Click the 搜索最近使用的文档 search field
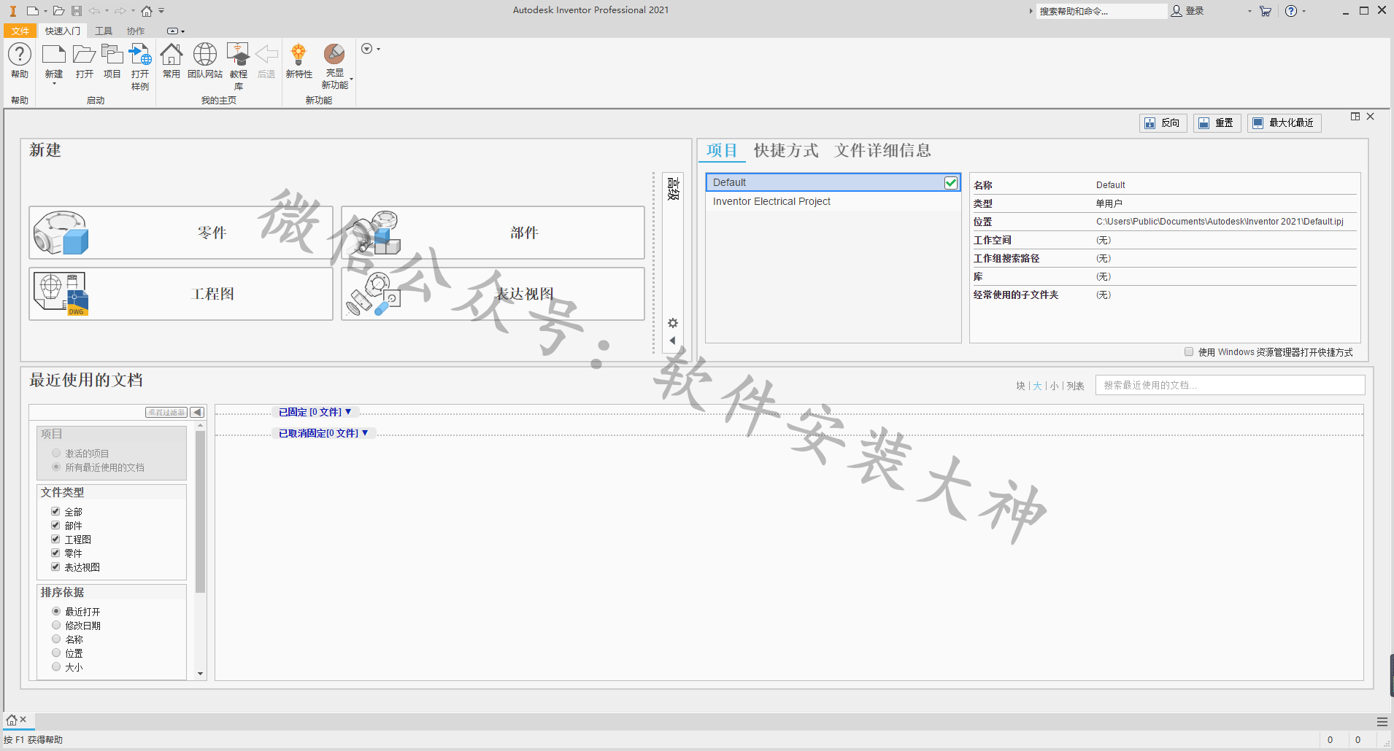Viewport: 1394px width, 751px height. (1230, 385)
